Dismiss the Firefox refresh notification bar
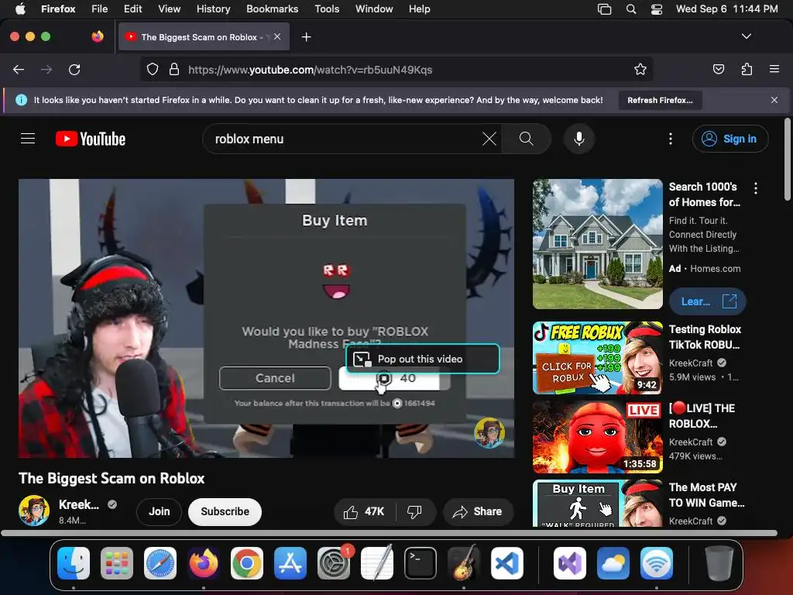The width and height of the screenshot is (793, 595). (774, 100)
